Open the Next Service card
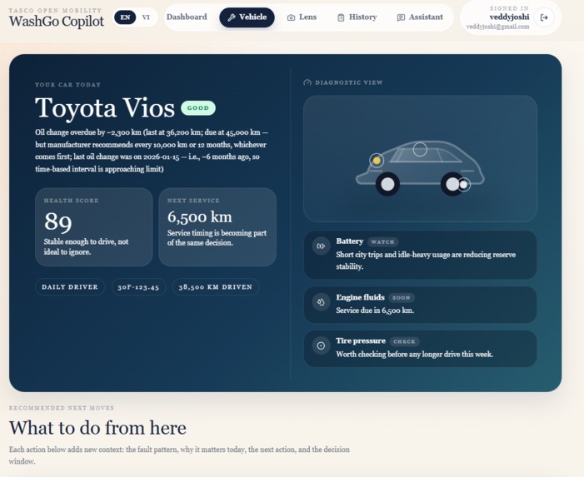Screen dimensions: 584x477 (x=217, y=227)
